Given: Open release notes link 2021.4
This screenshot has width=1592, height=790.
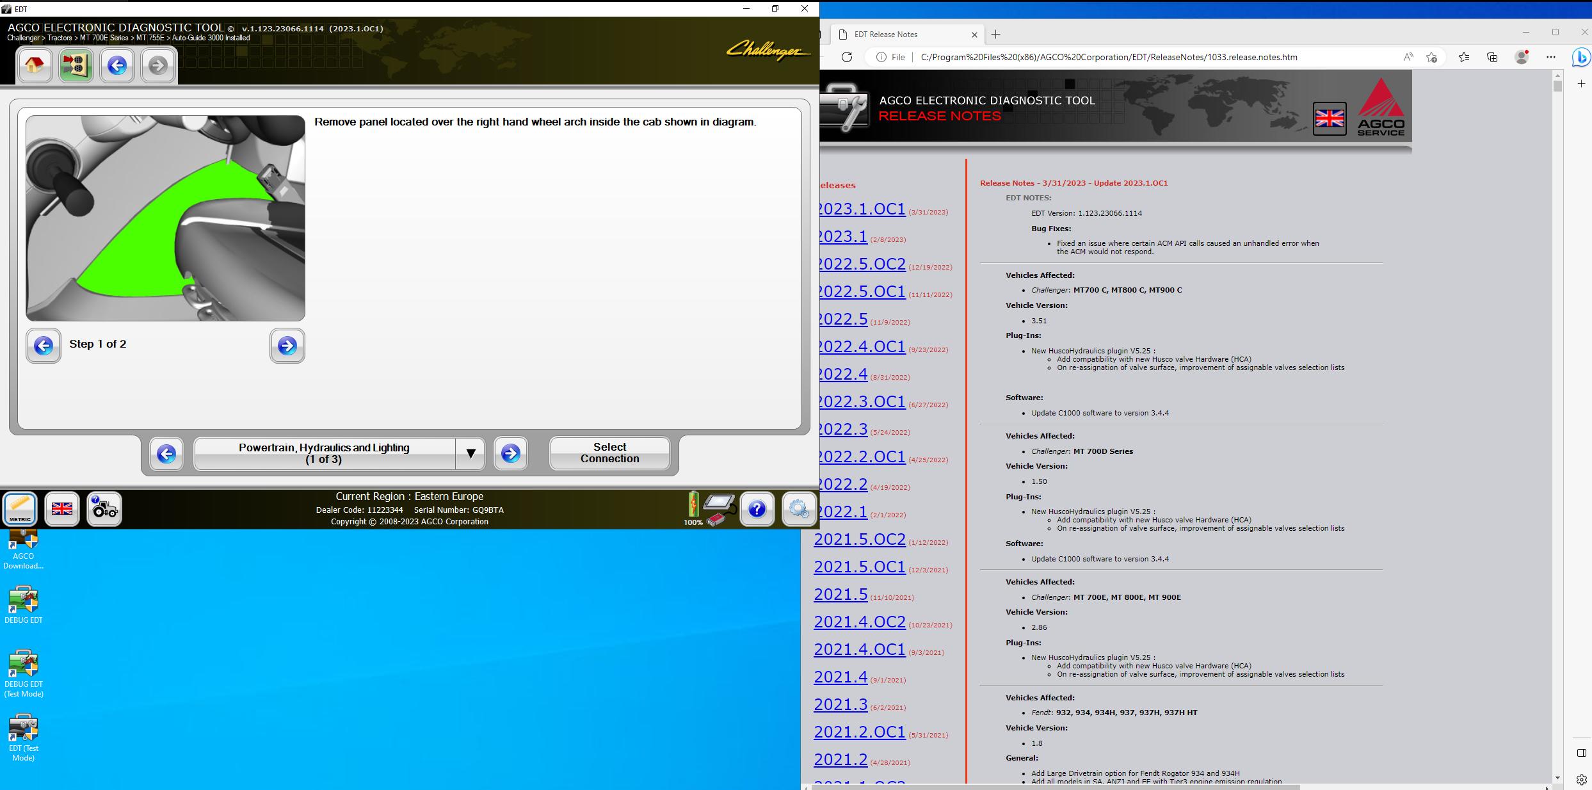Looking at the screenshot, I should [x=840, y=677].
